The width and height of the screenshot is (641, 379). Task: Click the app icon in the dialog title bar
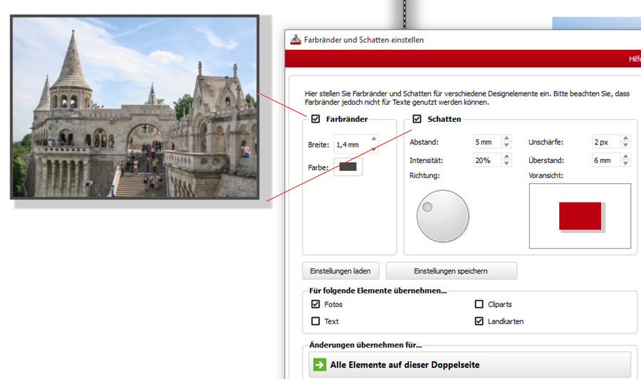[296, 40]
